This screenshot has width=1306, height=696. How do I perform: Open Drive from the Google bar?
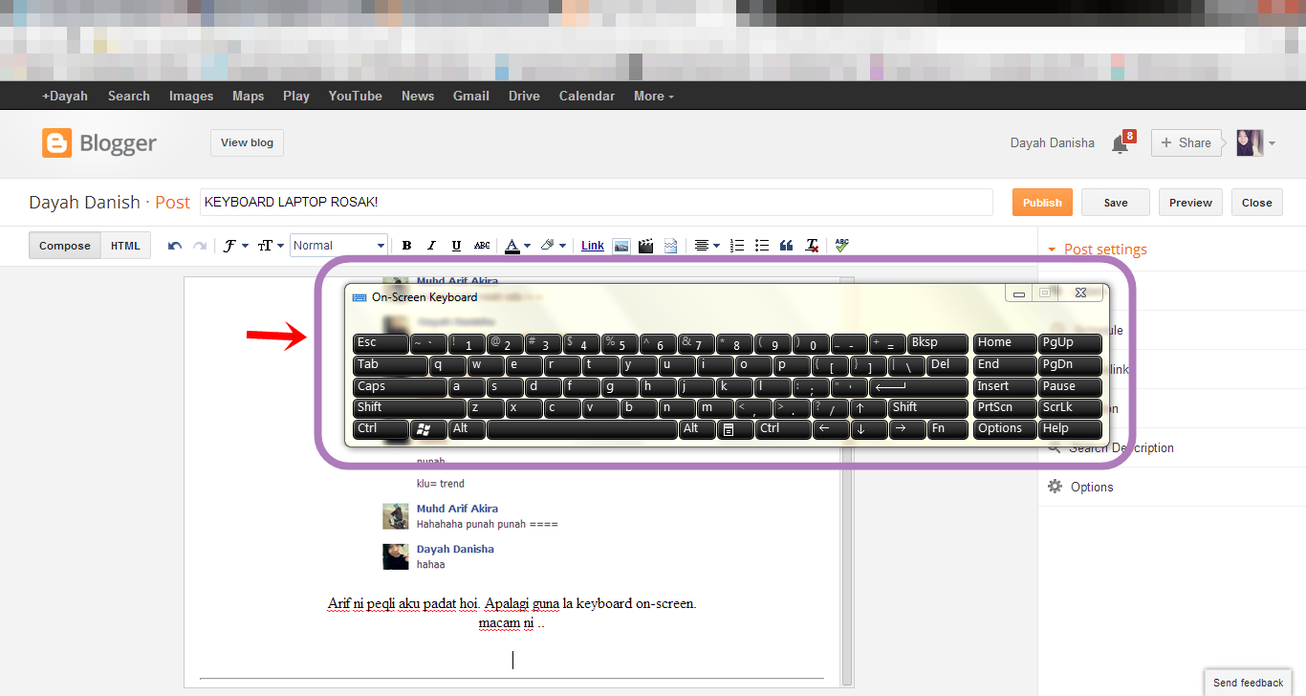pyautogui.click(x=524, y=96)
